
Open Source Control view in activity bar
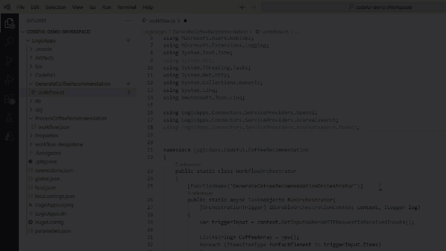tap(9, 61)
